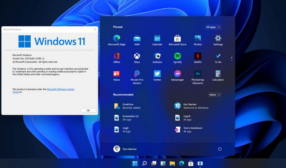Open Photoshop Elements app

[198, 77]
